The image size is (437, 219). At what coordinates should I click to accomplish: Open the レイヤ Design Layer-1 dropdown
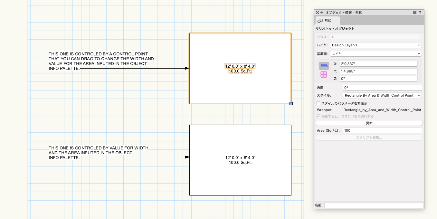pos(375,45)
